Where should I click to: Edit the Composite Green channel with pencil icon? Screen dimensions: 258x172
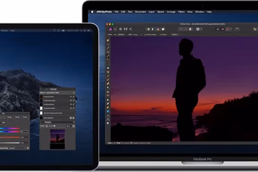pos(74,100)
